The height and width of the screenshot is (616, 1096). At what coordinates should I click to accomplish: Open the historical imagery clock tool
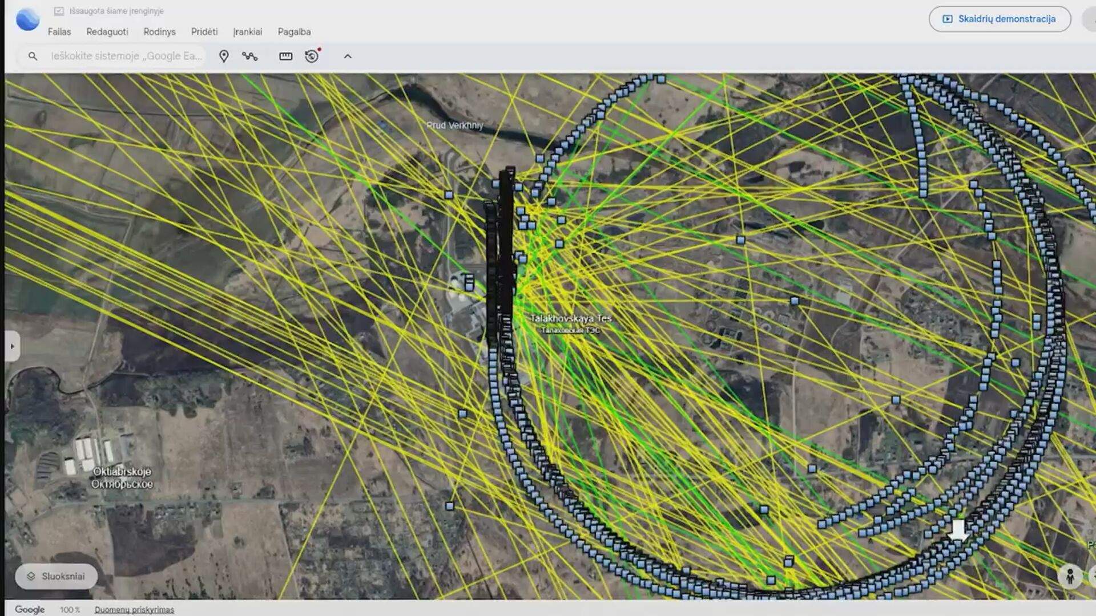312,55
